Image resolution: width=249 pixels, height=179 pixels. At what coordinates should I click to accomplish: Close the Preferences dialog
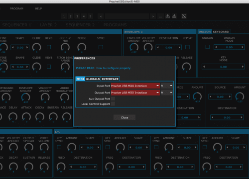(124, 117)
